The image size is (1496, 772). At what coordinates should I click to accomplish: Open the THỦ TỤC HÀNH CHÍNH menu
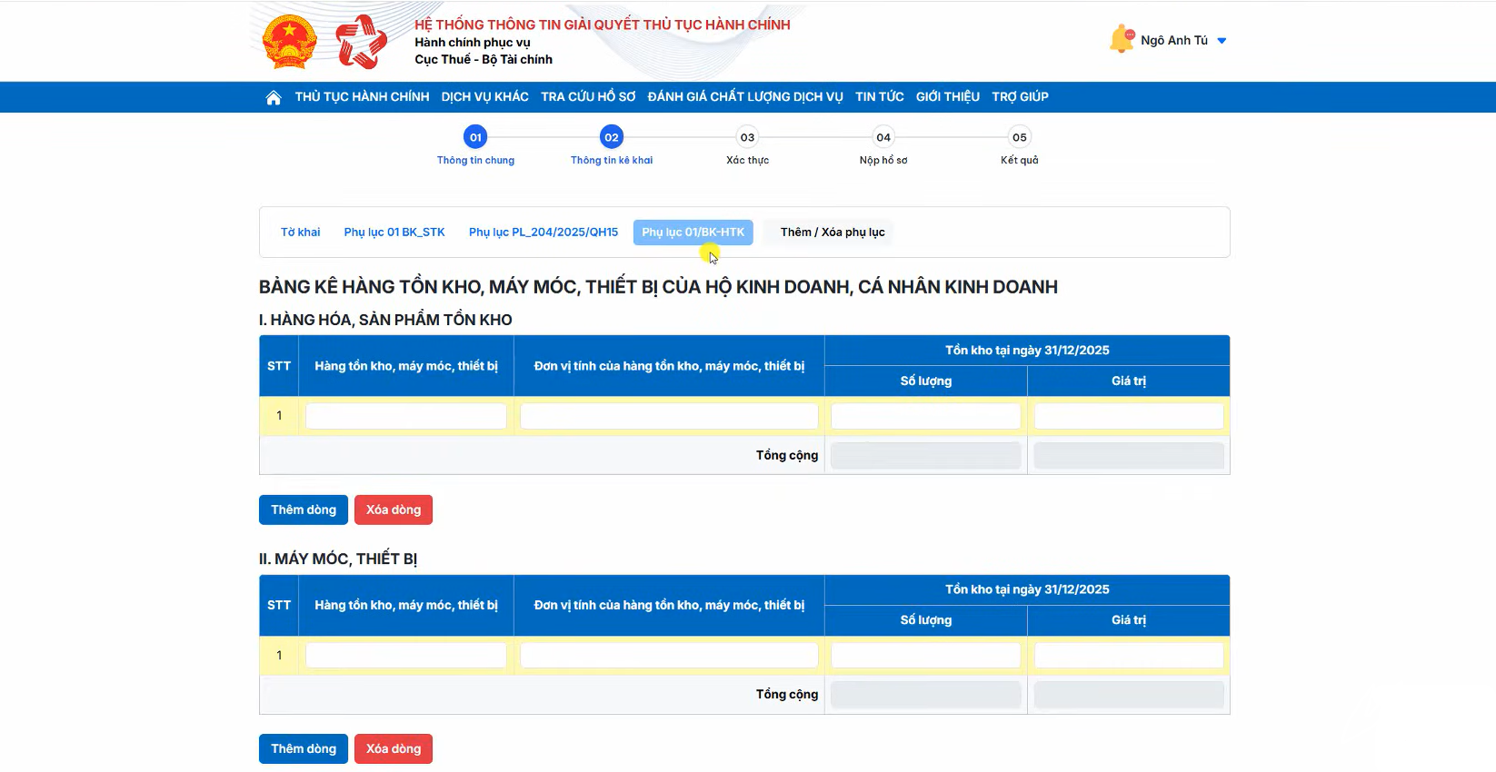[362, 97]
